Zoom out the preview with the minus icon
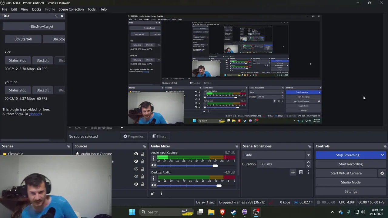Screen dimensions: 388x218 click(x=70, y=128)
